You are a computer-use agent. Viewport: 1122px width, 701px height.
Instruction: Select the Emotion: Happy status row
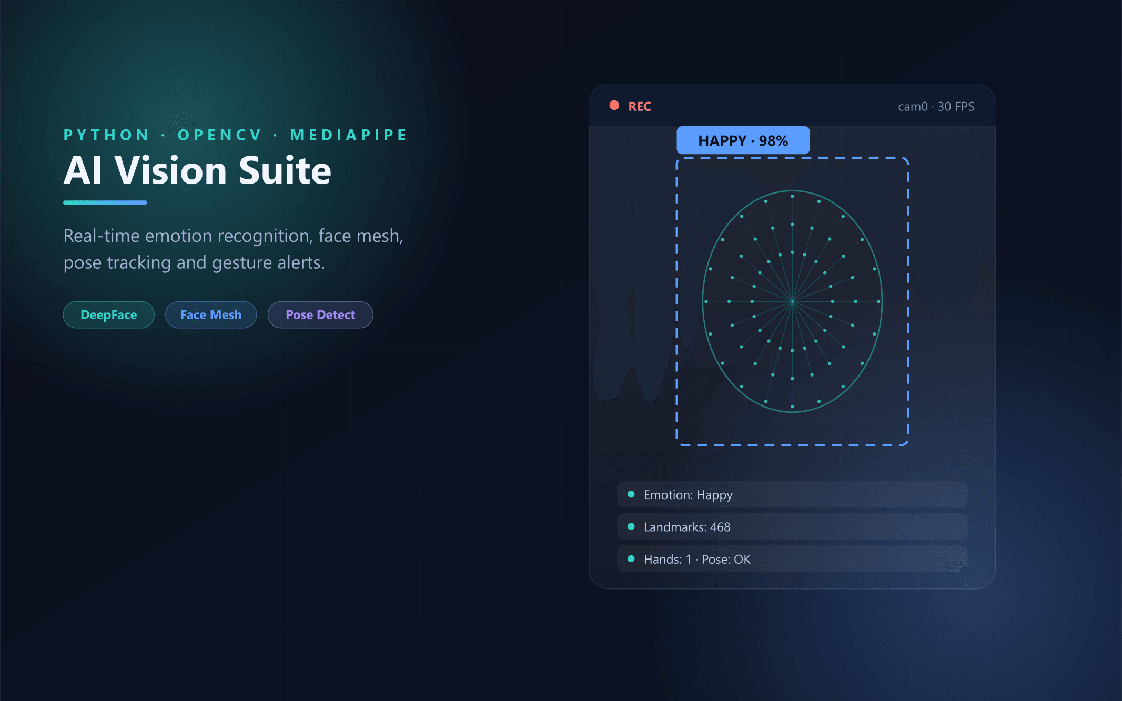point(792,494)
